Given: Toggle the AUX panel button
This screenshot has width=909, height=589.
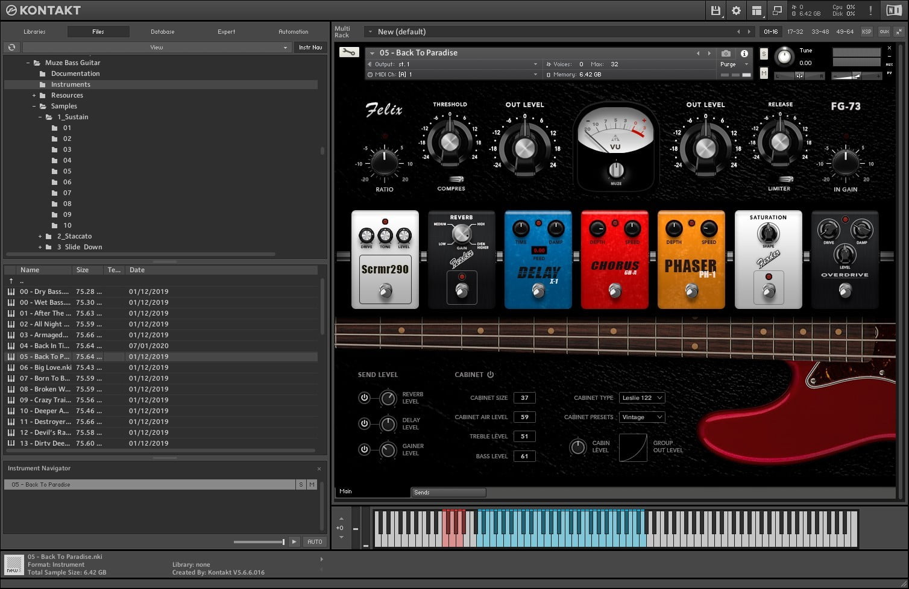Looking at the screenshot, I should pos(884,31).
